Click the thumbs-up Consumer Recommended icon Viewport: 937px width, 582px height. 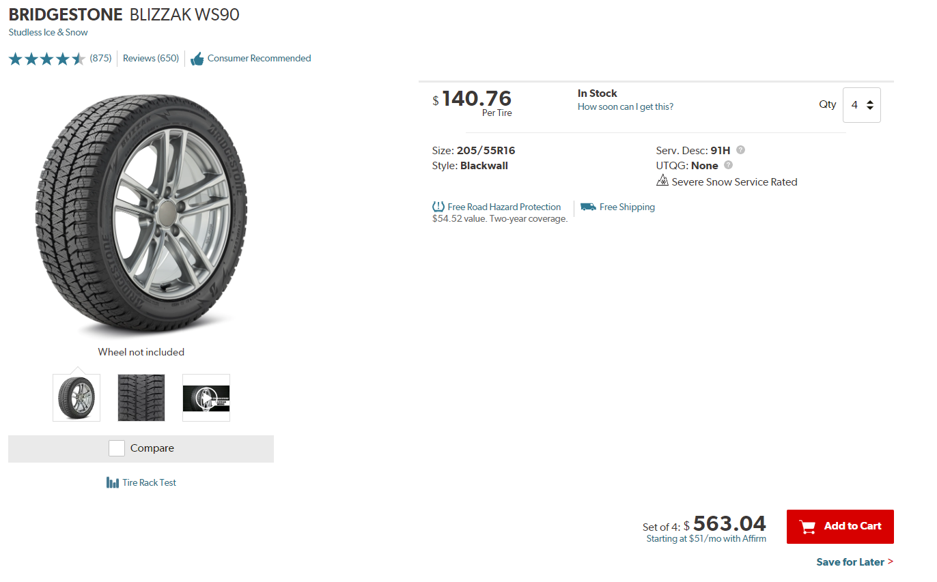tap(197, 59)
